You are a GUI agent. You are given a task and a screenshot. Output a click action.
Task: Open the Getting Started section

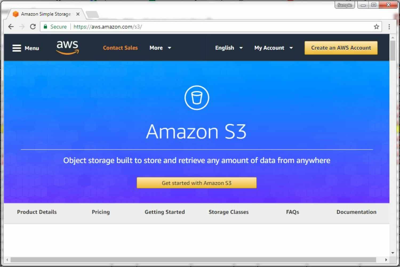pos(165,212)
